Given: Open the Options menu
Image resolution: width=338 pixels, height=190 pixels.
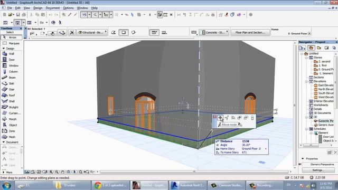Looking at the screenshot, I should 68,8.
